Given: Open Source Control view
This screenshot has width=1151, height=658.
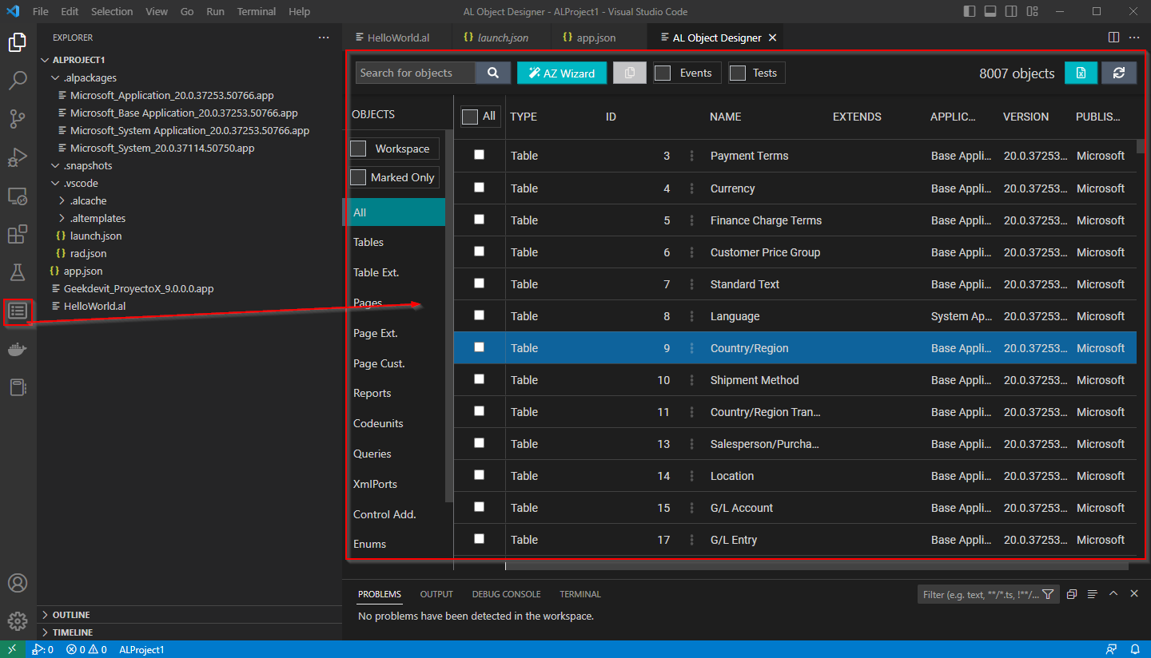Looking at the screenshot, I should tap(18, 119).
